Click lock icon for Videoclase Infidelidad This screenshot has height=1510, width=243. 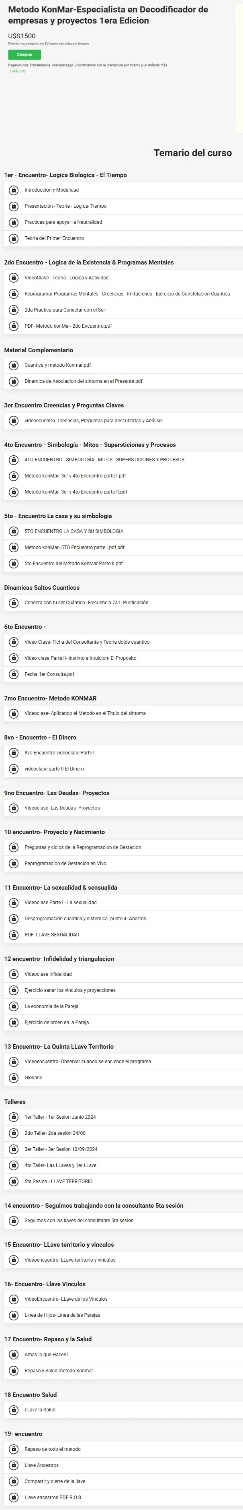(14, 974)
